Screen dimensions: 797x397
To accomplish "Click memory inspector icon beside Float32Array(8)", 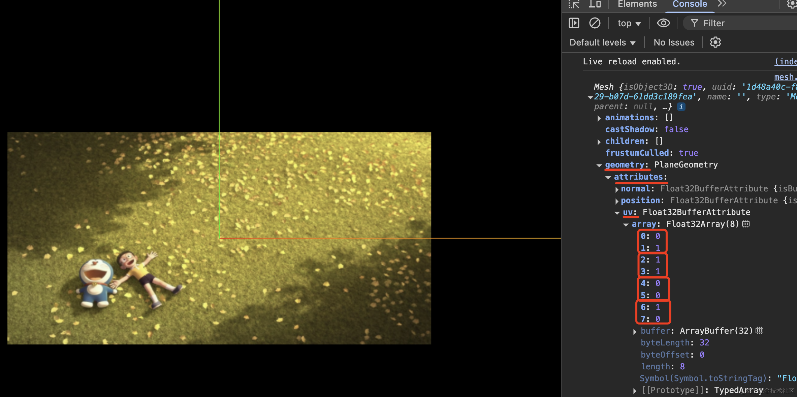I will click(746, 224).
